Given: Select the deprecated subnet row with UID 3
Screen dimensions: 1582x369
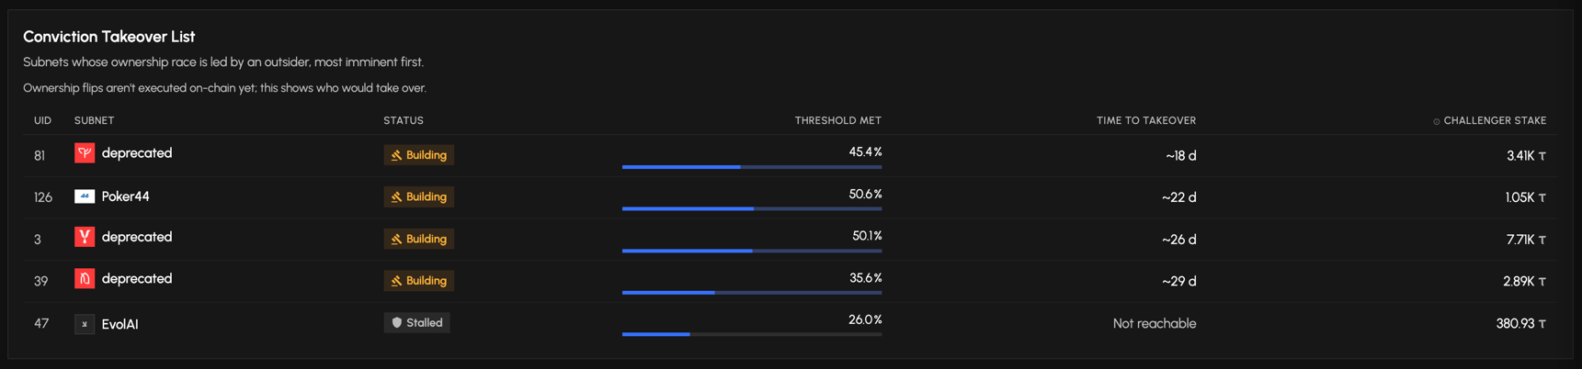Looking at the screenshot, I should [x=791, y=239].
